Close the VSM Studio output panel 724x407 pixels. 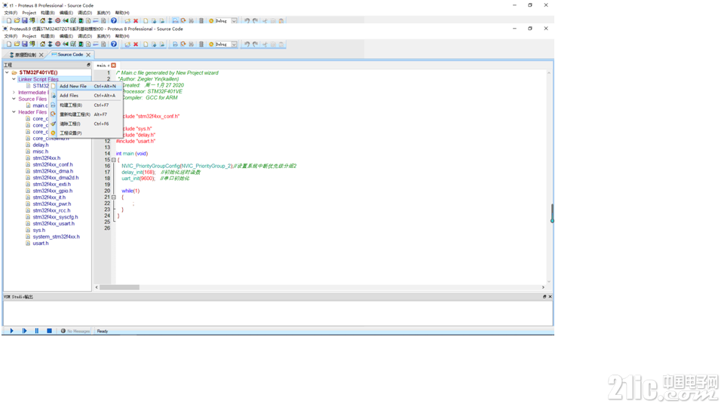550,297
